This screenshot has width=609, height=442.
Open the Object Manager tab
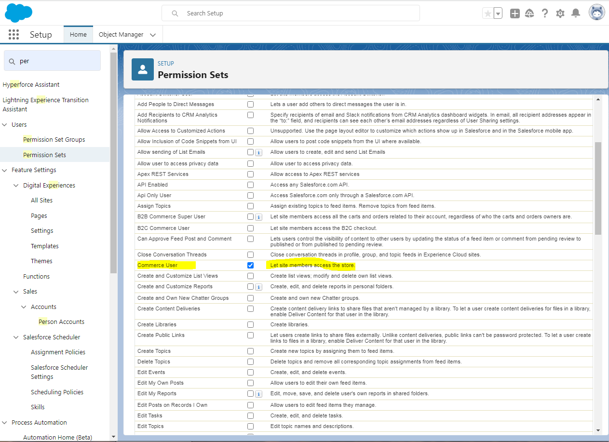point(121,35)
